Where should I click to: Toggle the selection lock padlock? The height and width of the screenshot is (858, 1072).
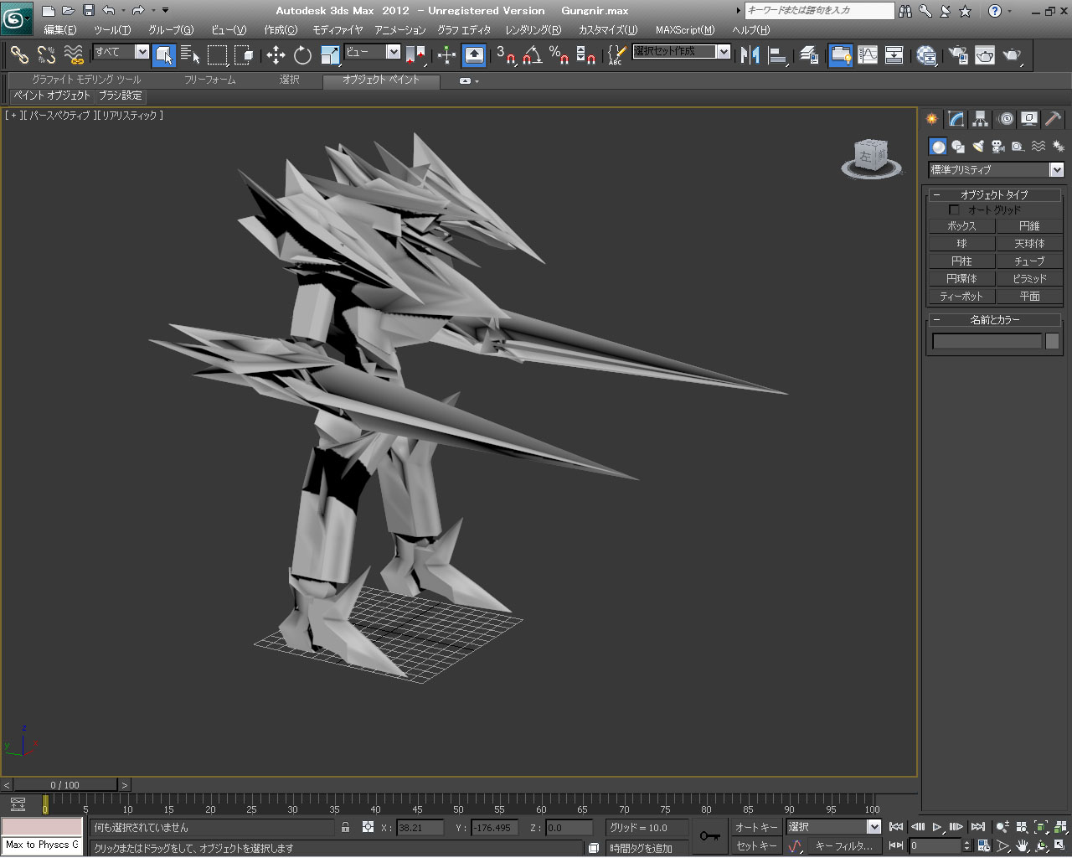click(345, 827)
